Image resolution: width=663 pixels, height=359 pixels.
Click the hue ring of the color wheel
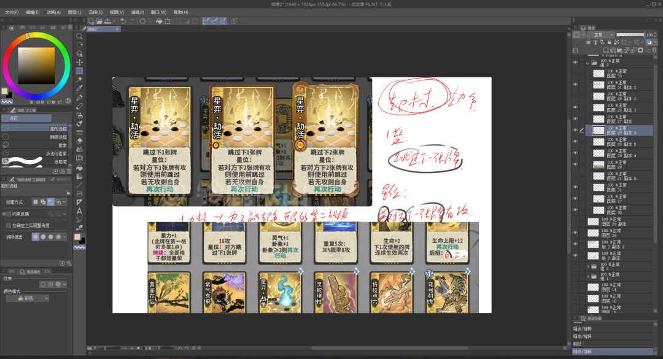[36, 35]
